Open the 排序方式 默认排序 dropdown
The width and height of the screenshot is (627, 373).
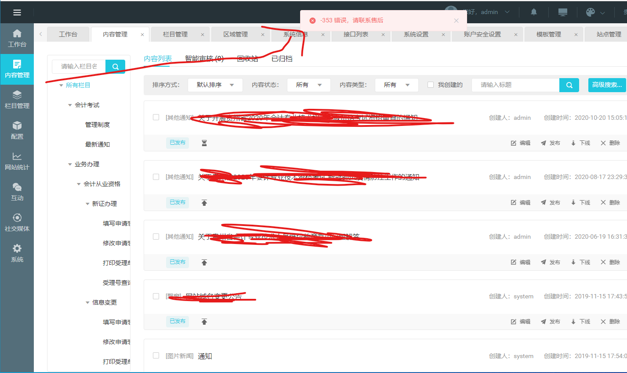coord(215,85)
